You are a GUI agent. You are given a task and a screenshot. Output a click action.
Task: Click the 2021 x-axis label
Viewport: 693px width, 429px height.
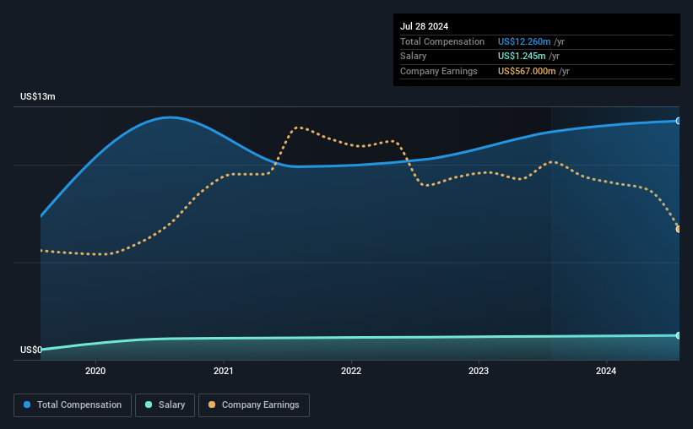[x=223, y=371]
